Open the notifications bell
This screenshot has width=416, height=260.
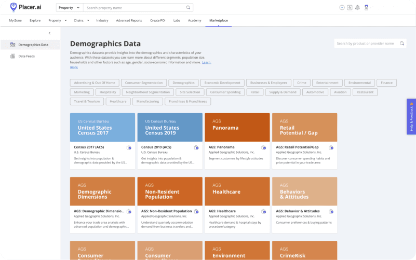click(x=357, y=7)
